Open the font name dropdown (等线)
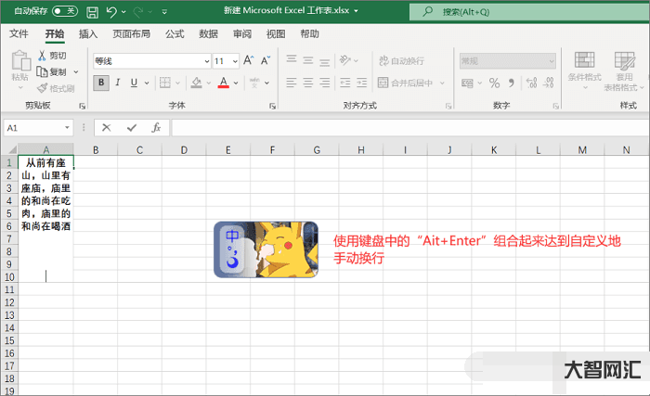This screenshot has height=396, width=650. click(x=151, y=60)
